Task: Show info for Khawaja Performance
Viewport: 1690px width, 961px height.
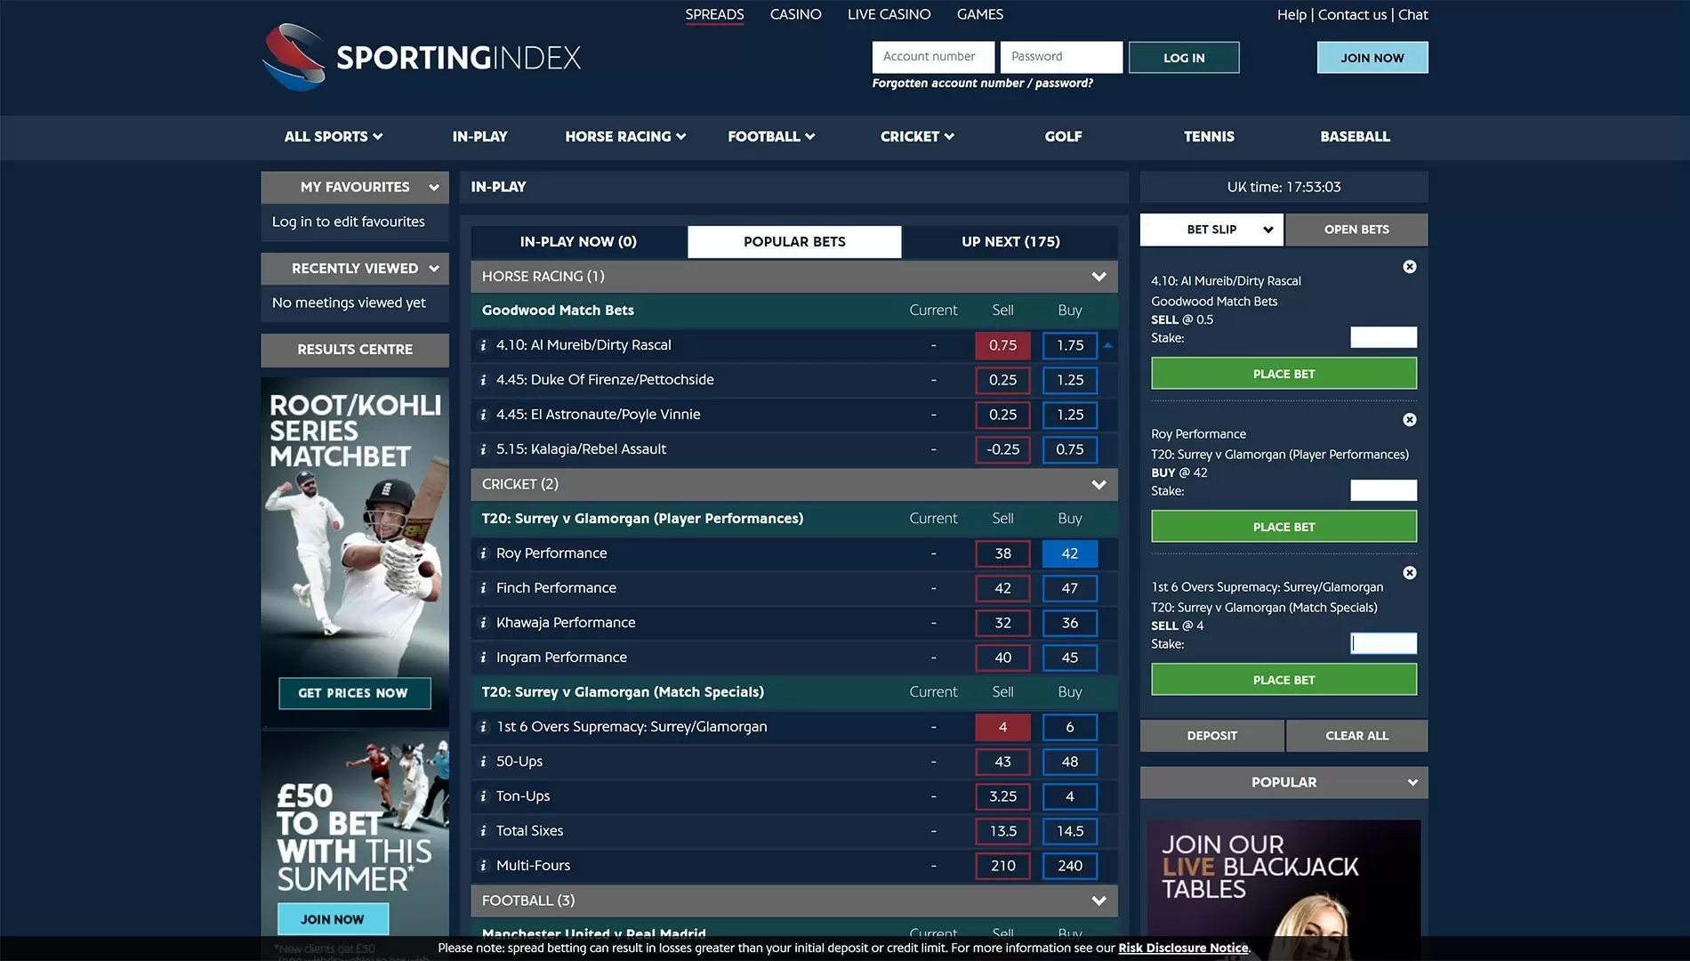Action: [483, 623]
